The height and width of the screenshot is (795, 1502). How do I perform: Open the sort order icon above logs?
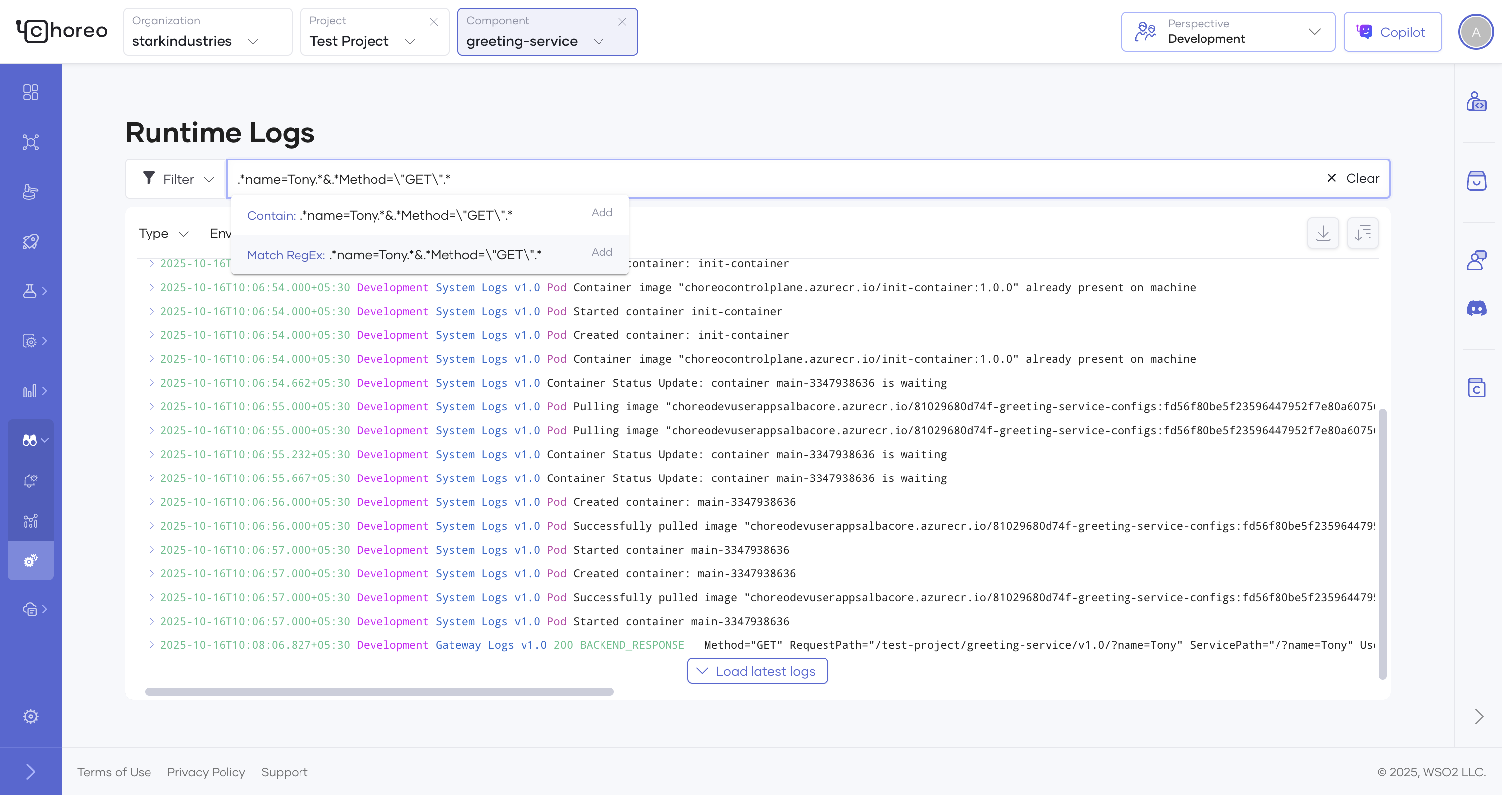(x=1362, y=233)
